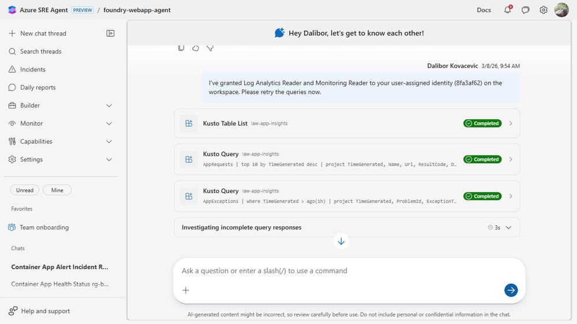577x324 pixels.
Task: Click the Settings gear in sidebar
Action: (x=12, y=160)
